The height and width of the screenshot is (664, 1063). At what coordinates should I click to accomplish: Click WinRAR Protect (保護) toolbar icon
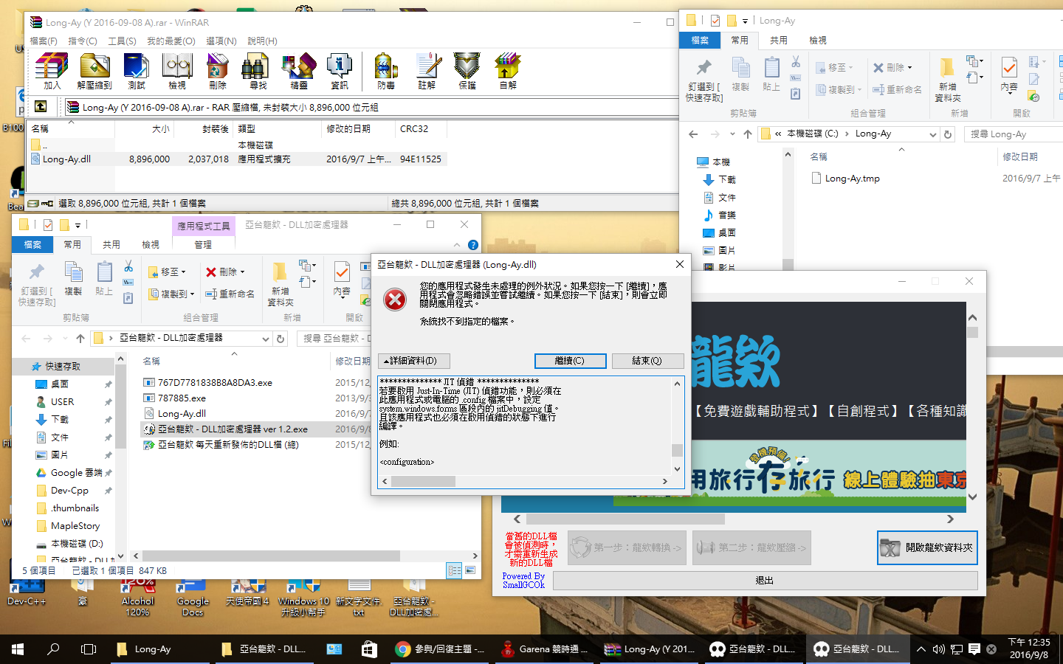point(467,72)
